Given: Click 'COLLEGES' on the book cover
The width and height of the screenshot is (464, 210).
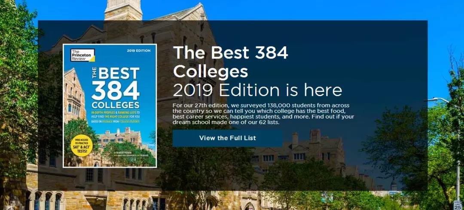Looking at the screenshot, I should pos(116,105).
